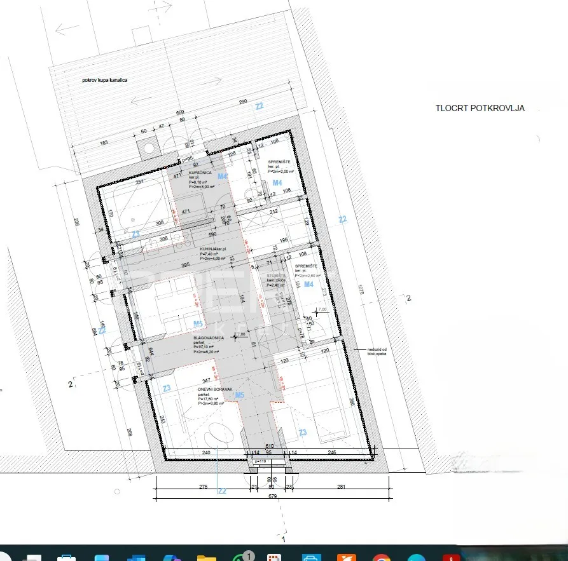This screenshot has width=568, height=561.
Task: Click the 'TLOCRT POTKROVLJA' title text
Action: coord(480,108)
